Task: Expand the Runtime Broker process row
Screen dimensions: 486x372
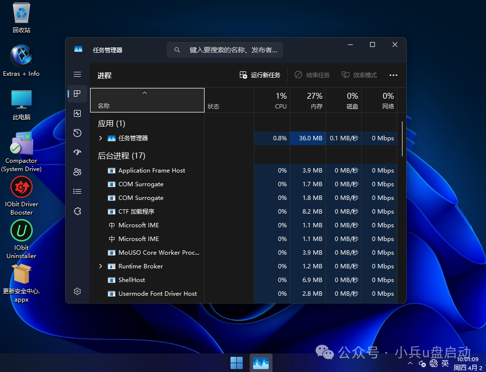Action: [x=101, y=266]
